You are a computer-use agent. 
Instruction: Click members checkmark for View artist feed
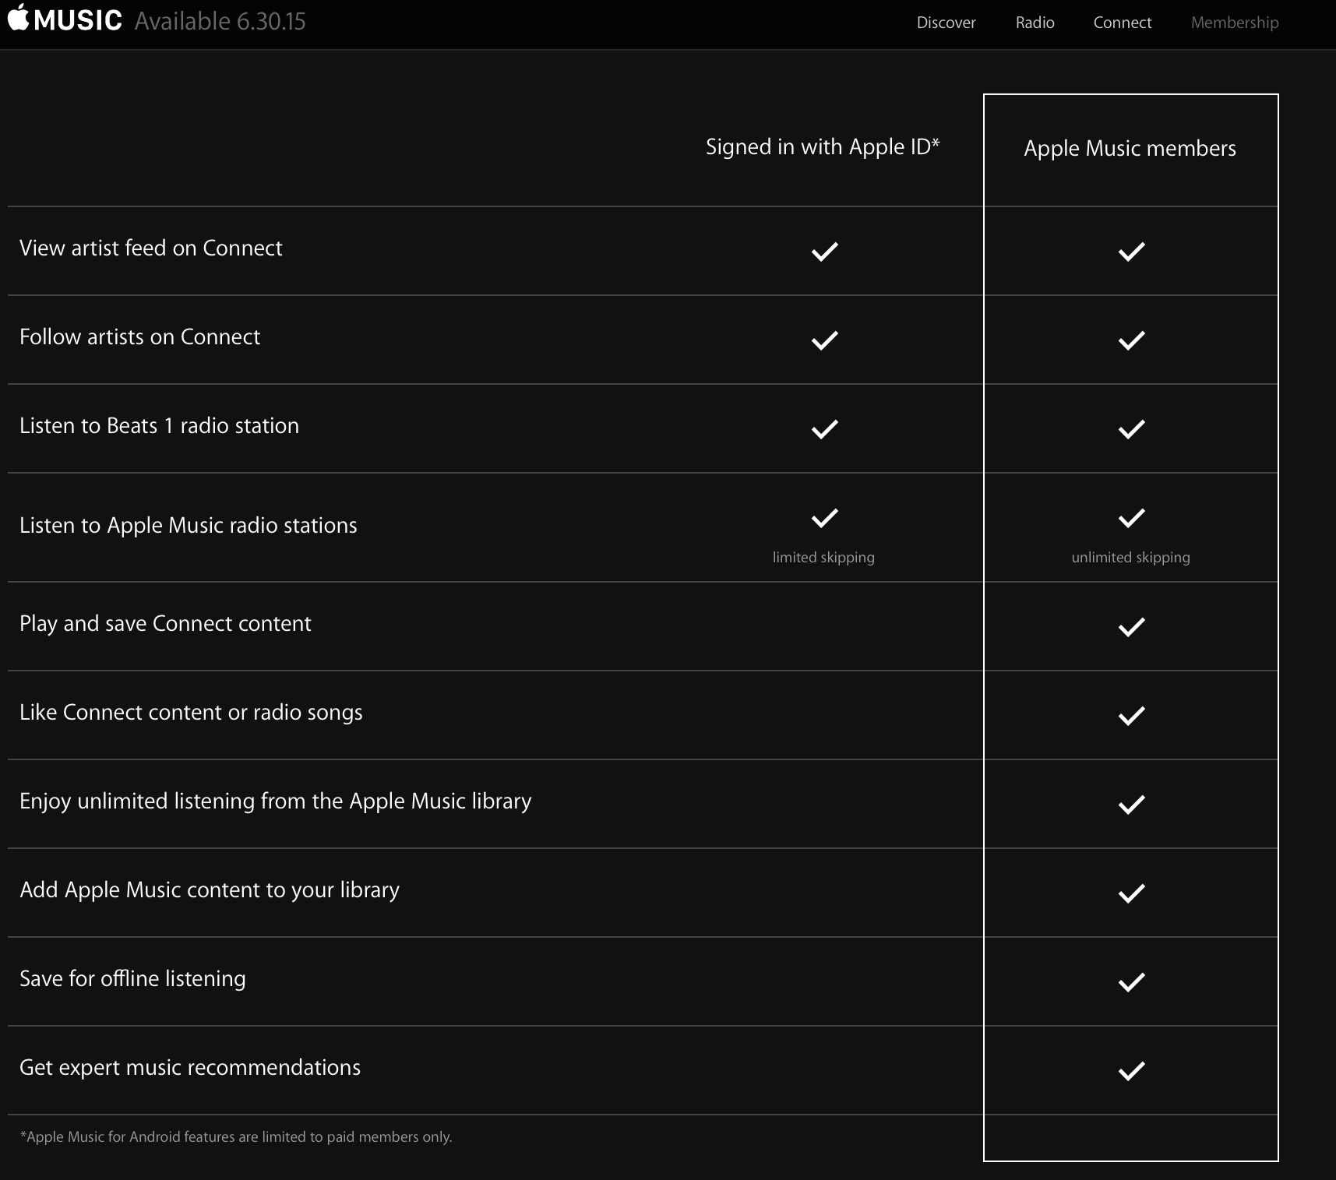[1131, 252]
